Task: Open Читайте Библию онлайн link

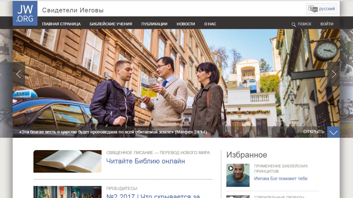Action: [x=146, y=161]
